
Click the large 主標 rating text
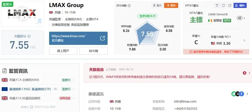[x=196, y=20]
